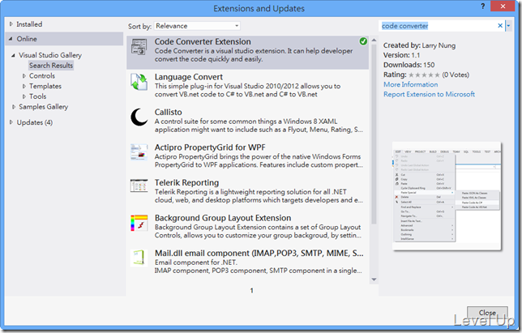Expand the Installed category
Image resolution: width=522 pixels, height=333 pixels.
click(x=11, y=24)
